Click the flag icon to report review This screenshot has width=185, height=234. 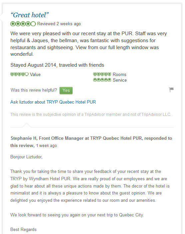click(x=171, y=90)
